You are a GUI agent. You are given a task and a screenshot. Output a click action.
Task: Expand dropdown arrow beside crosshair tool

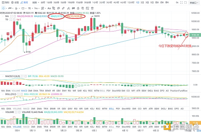[6, 8]
